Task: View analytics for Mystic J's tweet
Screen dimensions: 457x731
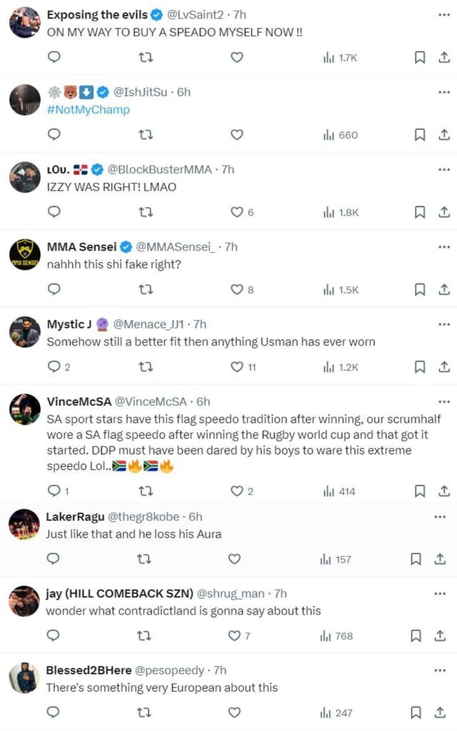Action: pyautogui.click(x=341, y=366)
